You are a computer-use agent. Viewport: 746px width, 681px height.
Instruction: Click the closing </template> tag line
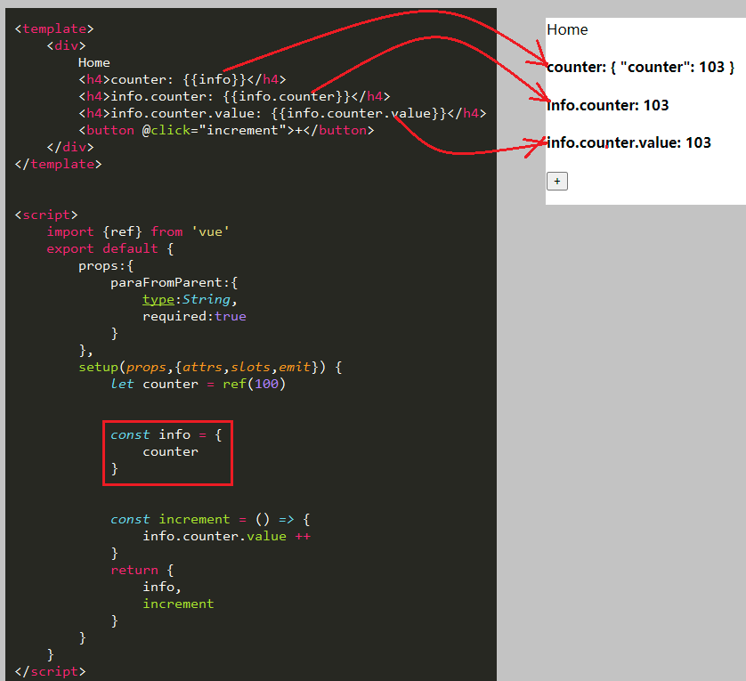click(58, 164)
